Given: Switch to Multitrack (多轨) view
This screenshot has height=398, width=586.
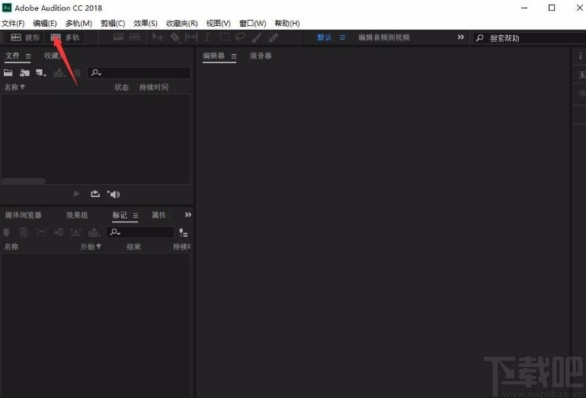Looking at the screenshot, I should tap(65, 37).
